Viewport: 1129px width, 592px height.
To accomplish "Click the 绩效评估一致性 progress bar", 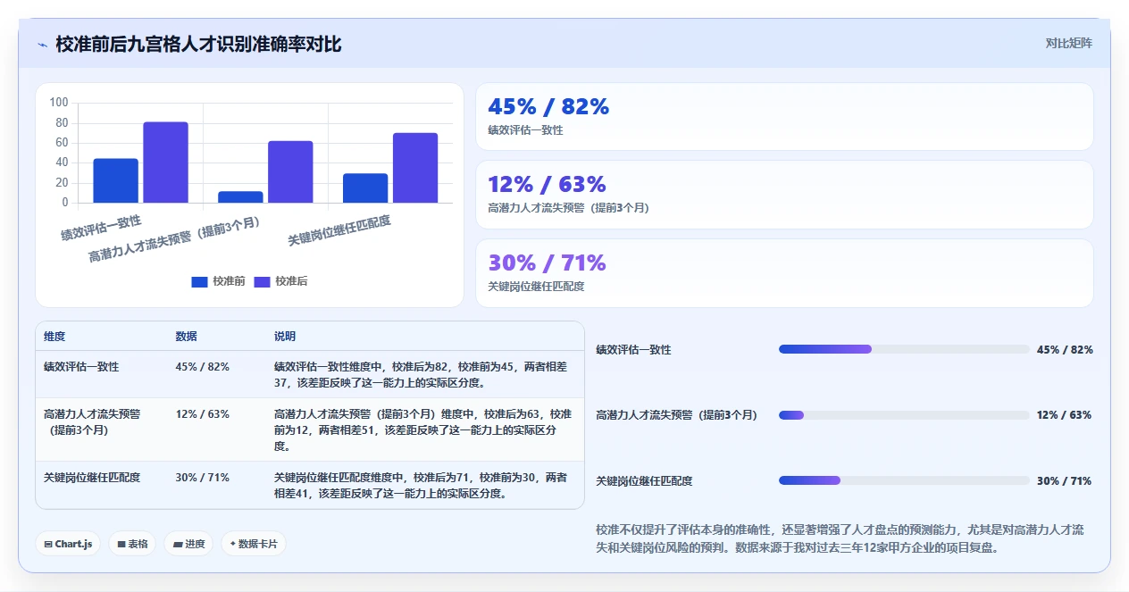I will click(904, 349).
